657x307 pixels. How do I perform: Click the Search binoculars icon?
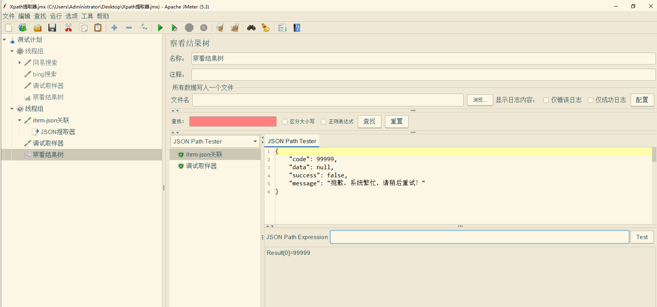[251, 28]
